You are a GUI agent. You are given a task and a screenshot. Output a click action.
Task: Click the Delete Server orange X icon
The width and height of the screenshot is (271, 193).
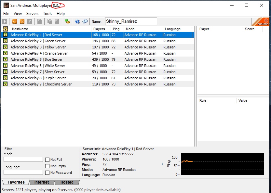pos(22,21)
